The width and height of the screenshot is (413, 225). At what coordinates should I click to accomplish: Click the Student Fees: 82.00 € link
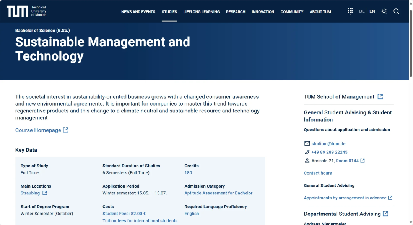pos(124,214)
